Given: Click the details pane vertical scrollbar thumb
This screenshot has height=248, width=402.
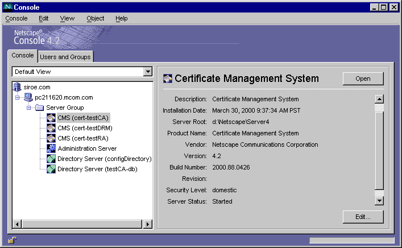Looking at the screenshot, I should [379, 150].
